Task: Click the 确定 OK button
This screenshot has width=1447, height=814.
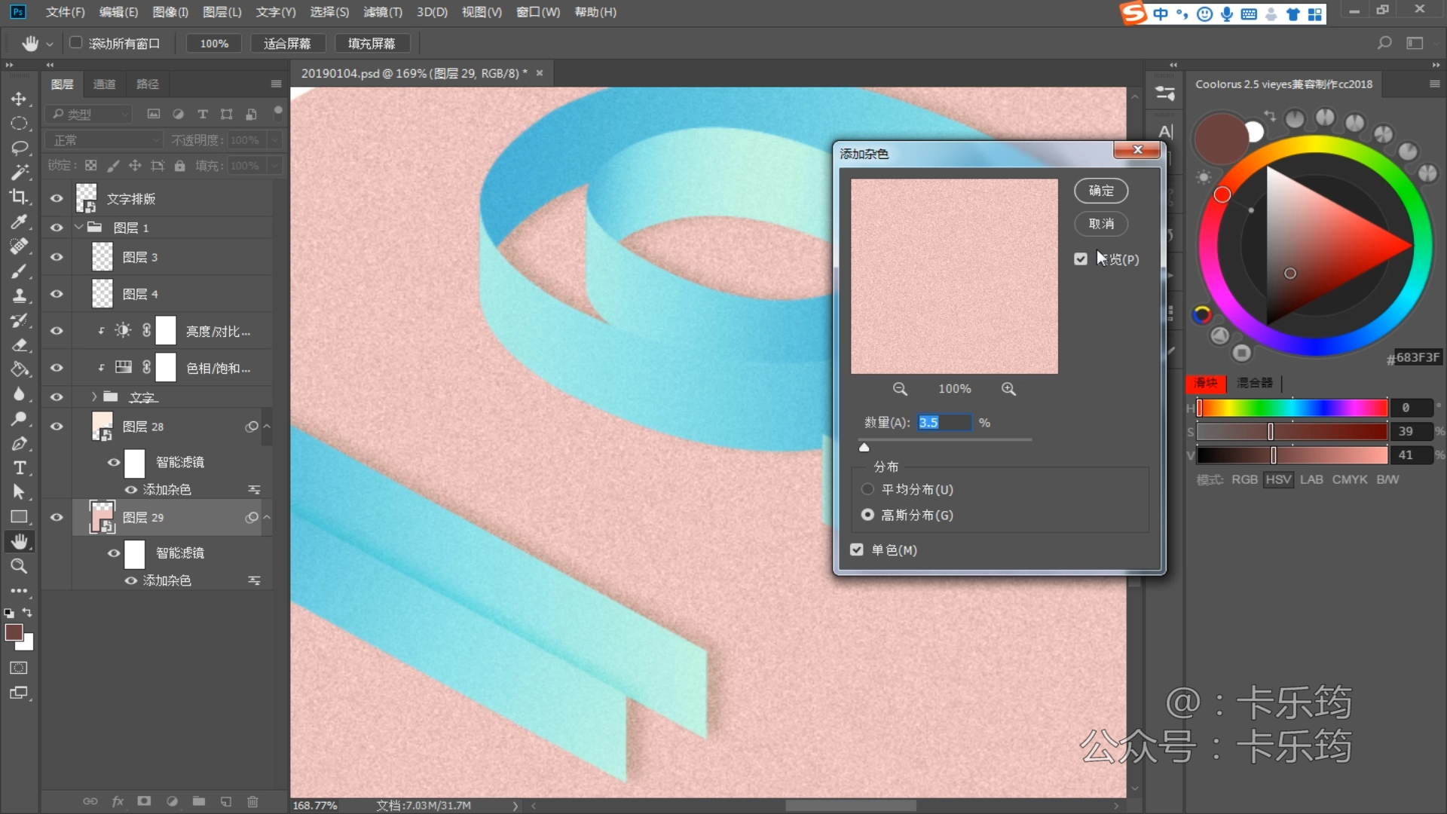Action: tap(1100, 191)
